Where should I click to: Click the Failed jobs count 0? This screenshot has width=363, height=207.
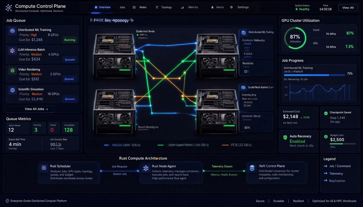point(52,130)
